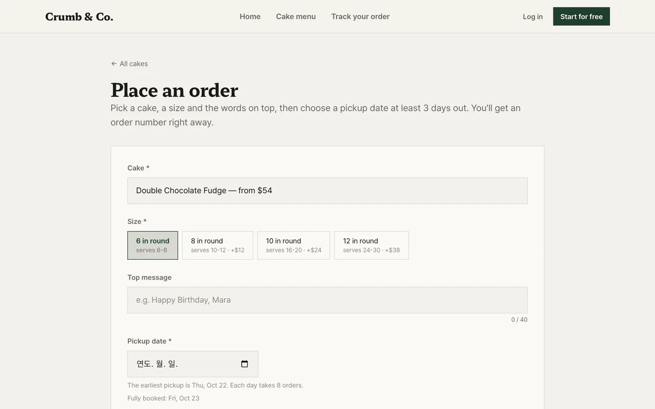Image resolution: width=655 pixels, height=409 pixels.
Task: Select the 12 in round size
Action: click(x=372, y=245)
